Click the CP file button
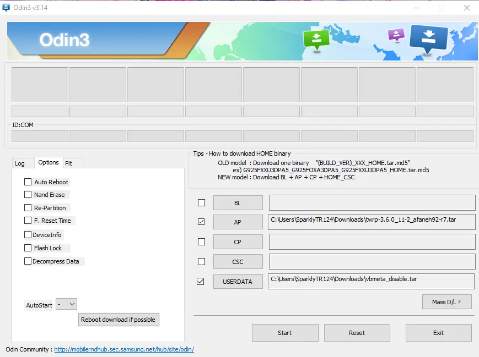The height and width of the screenshot is (357, 479). pos(238,242)
